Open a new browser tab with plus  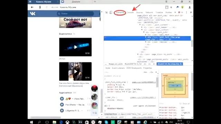[95, 2]
